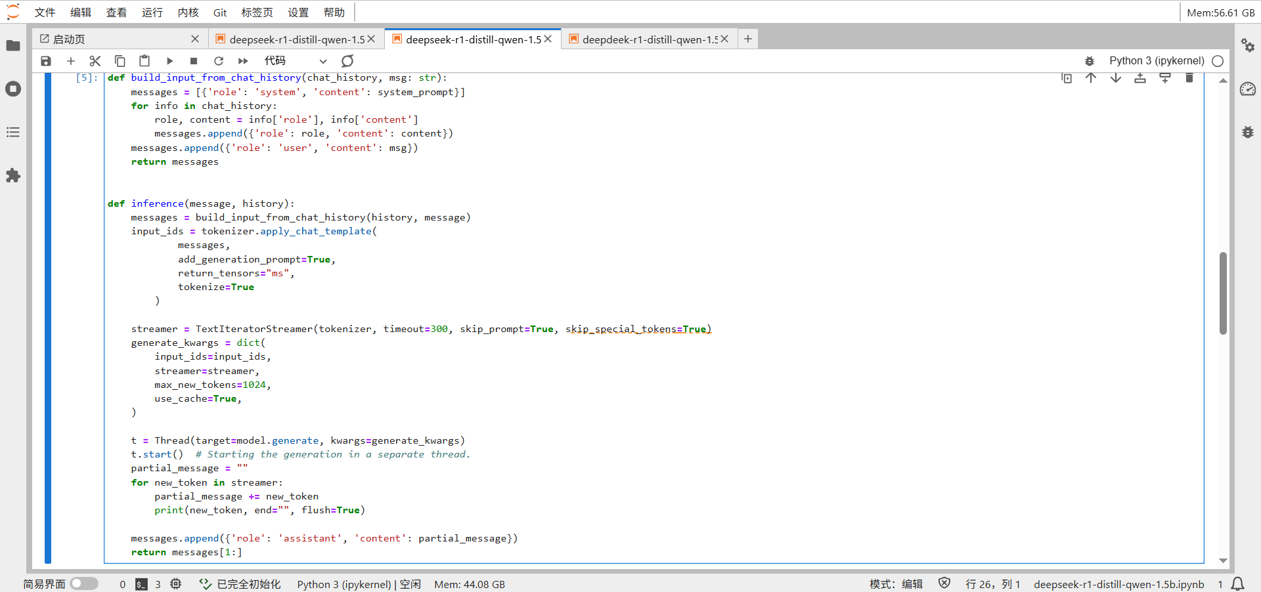This screenshot has width=1261, height=592.
Task: Enable the debugger bug icon in toolbar
Action: click(x=1090, y=61)
